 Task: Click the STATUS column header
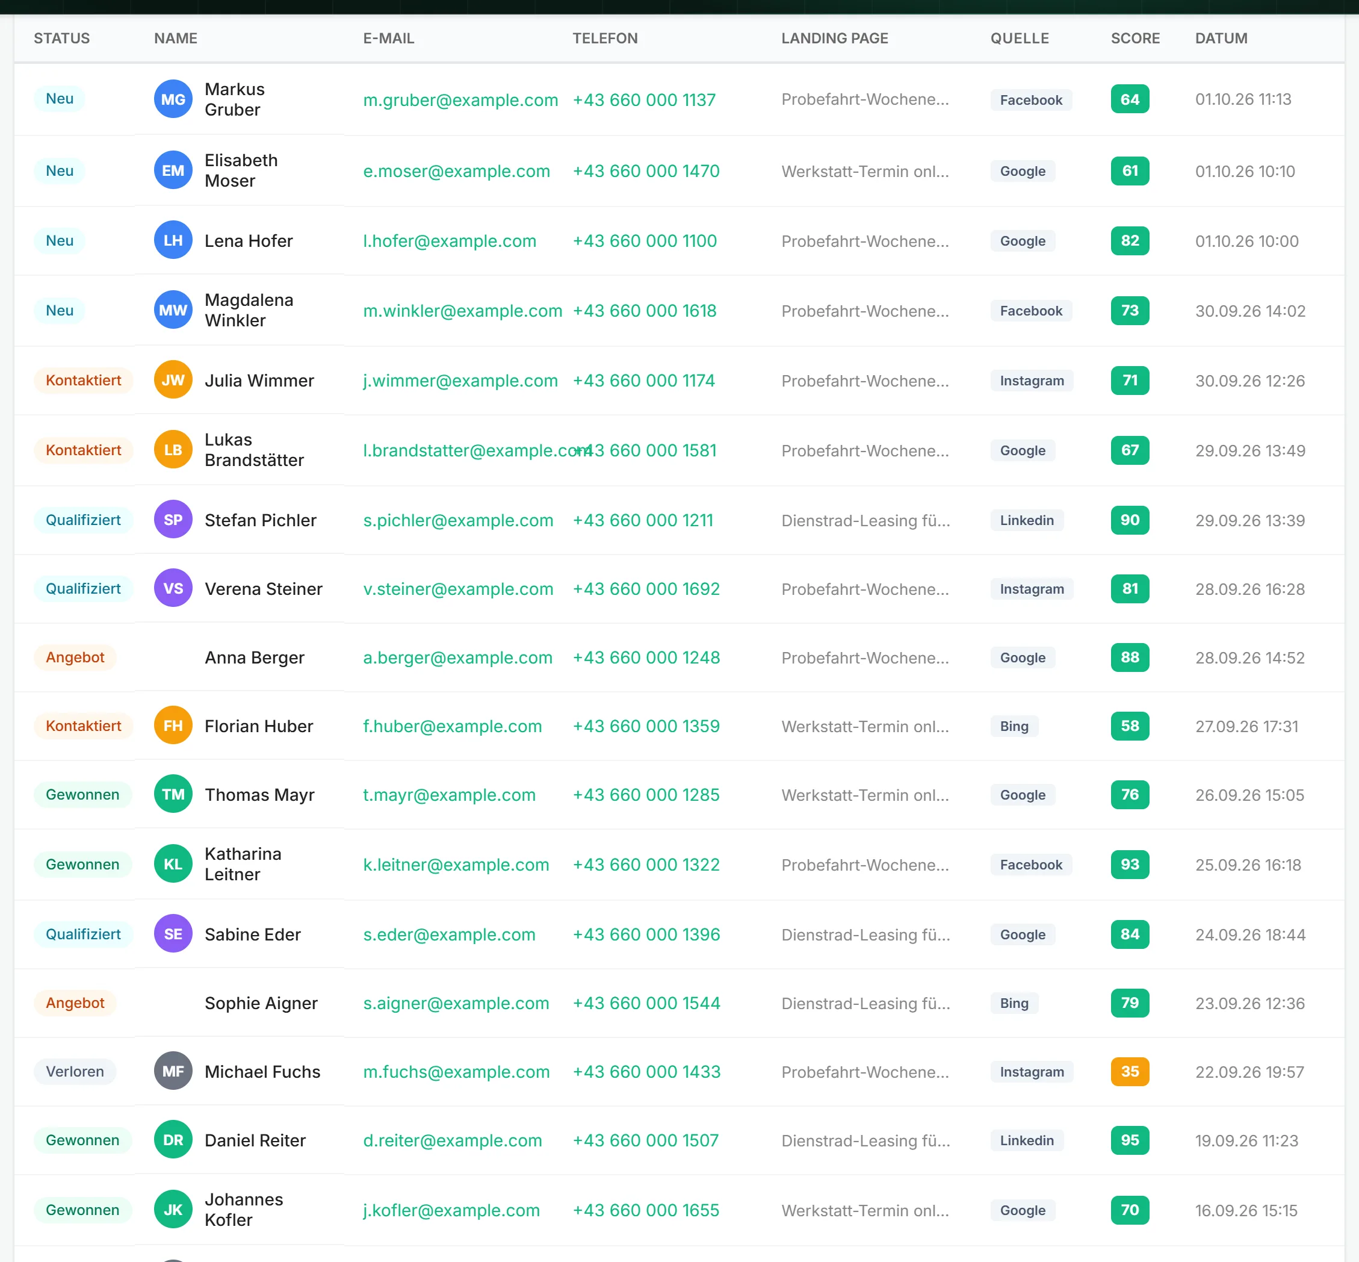click(61, 39)
